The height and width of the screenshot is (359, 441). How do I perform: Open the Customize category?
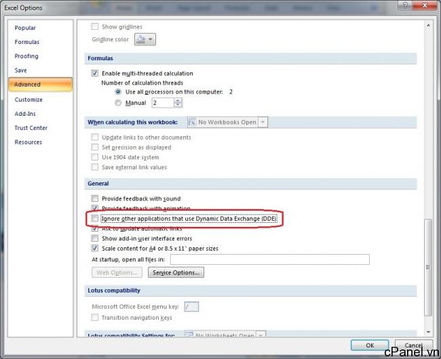pyautogui.click(x=28, y=100)
